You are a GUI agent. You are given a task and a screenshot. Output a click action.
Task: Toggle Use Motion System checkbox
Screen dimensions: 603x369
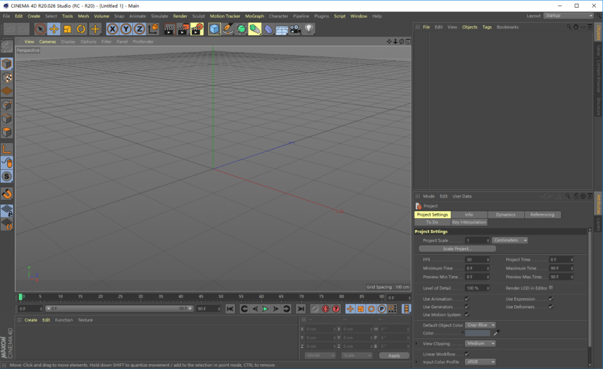pyautogui.click(x=467, y=314)
